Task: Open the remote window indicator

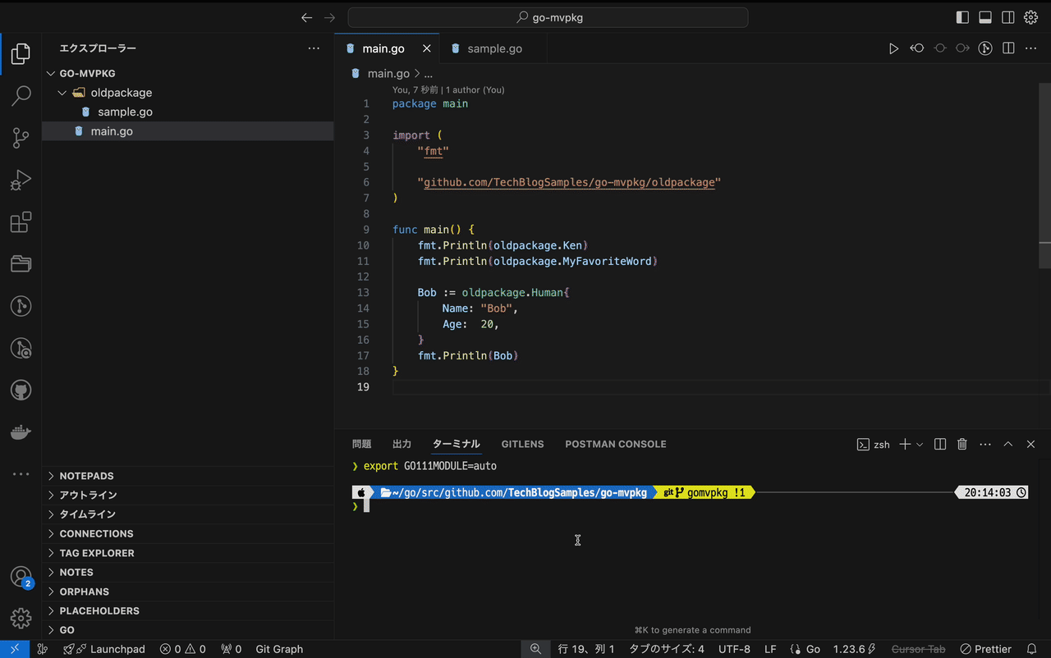Action: (15, 649)
